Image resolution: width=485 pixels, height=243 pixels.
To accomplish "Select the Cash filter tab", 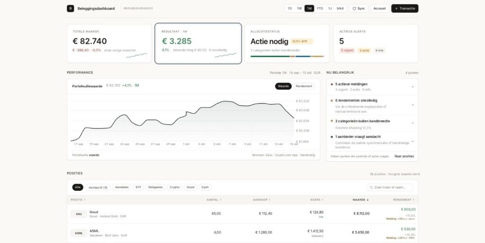I will click(205, 188).
